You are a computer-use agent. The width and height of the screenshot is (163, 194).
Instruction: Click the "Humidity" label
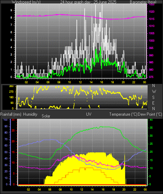30,114
